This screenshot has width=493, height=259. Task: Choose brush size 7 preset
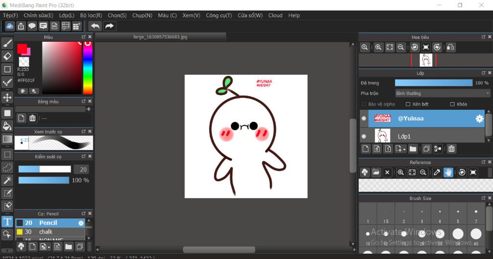point(476,213)
